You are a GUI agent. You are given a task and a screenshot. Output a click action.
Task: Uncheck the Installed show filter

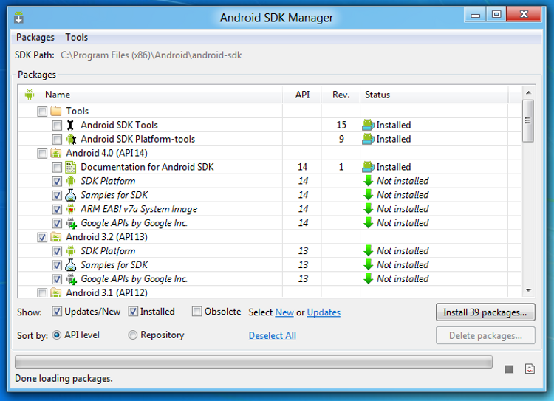pyautogui.click(x=133, y=311)
